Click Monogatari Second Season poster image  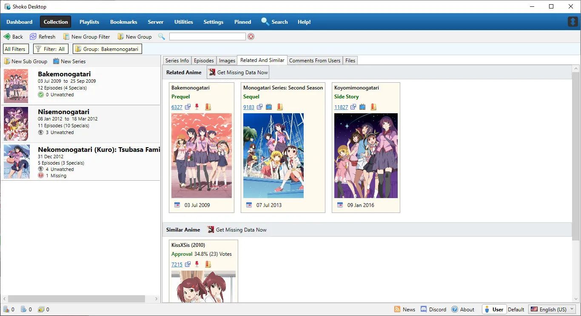tap(273, 156)
